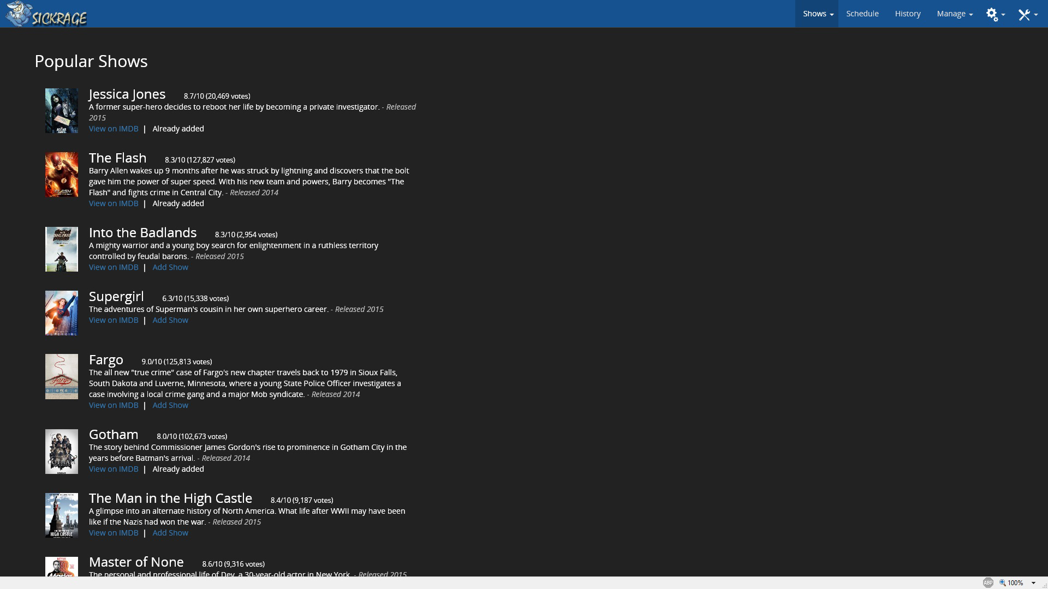Click Master of None rating 8.6/10 (9,316 votes)
Viewport: 1048px width, 589px height.
(x=234, y=564)
